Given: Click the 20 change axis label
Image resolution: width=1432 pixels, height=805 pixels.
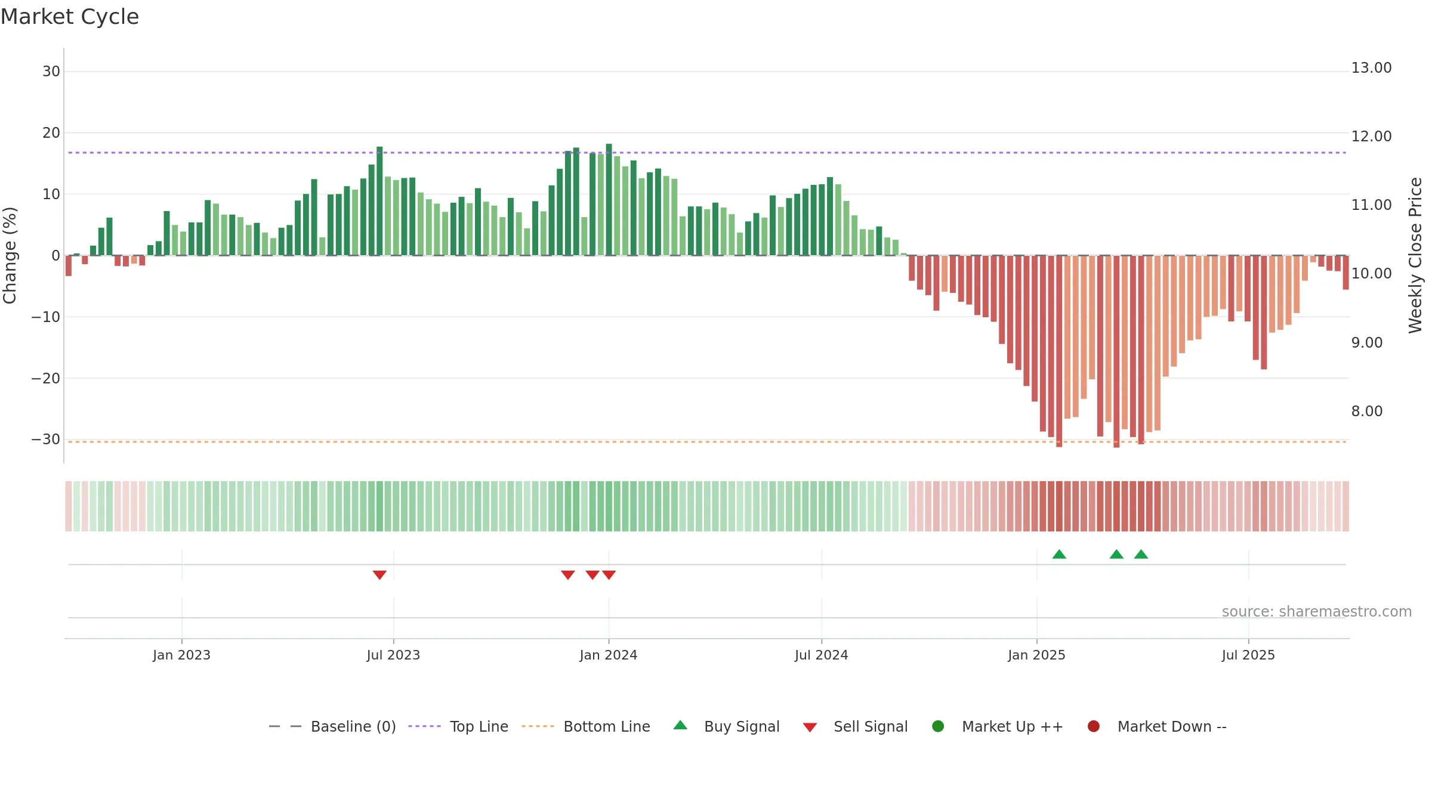Looking at the screenshot, I should tap(51, 133).
